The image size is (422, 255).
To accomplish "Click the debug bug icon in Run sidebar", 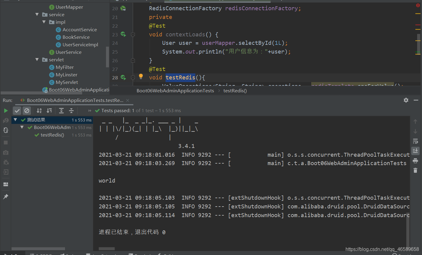I will (6, 162).
